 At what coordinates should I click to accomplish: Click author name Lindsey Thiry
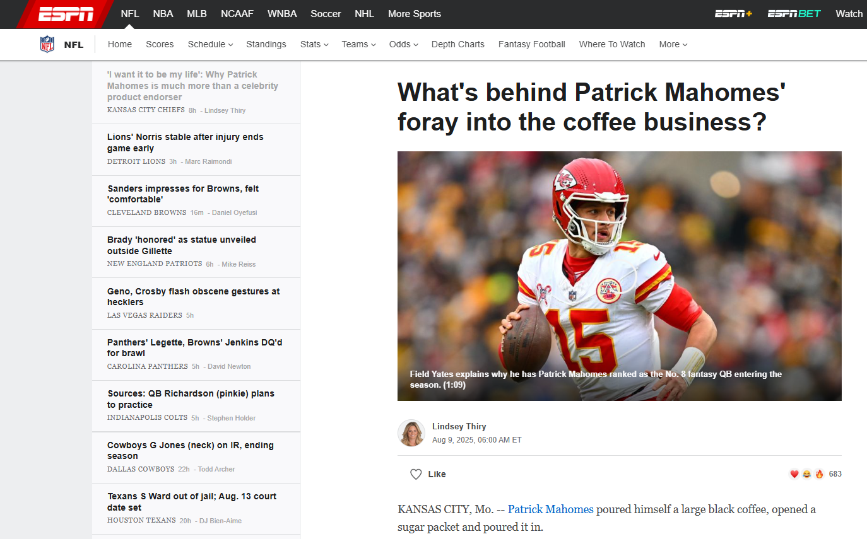coord(459,427)
